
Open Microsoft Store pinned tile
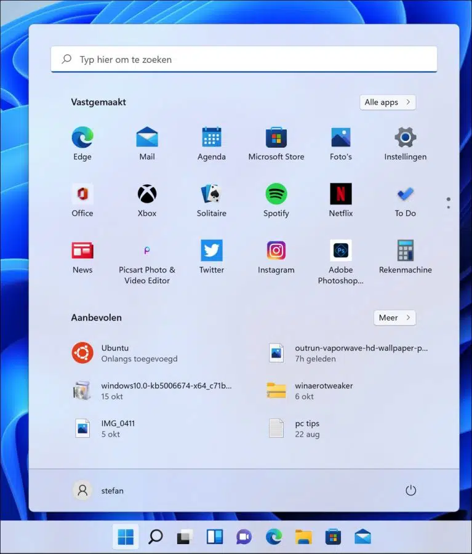click(x=276, y=143)
